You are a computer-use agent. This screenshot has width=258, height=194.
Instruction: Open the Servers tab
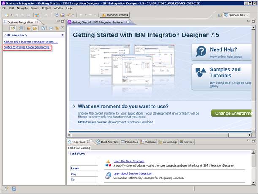(187, 142)
